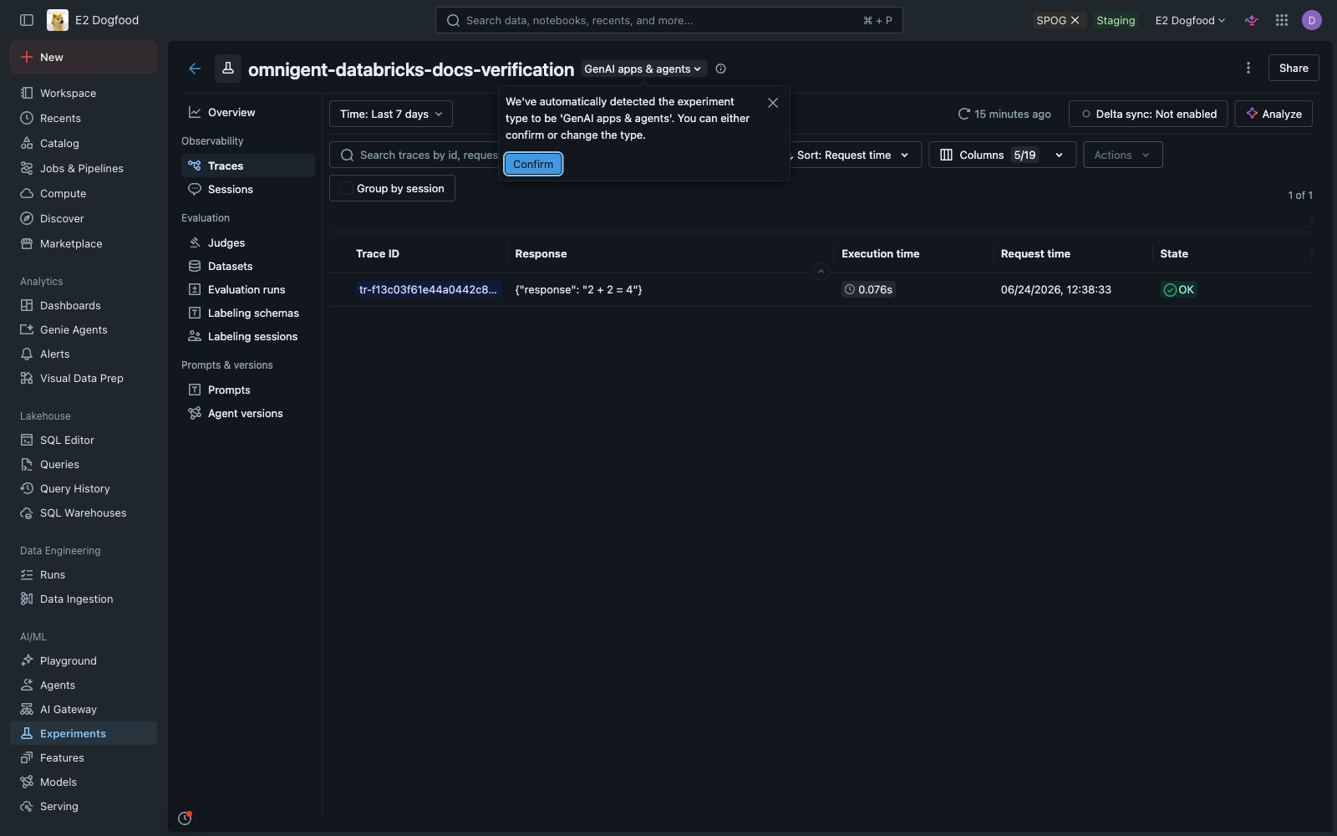This screenshot has width=1337, height=836.
Task: Open the Actions dropdown
Action: coord(1122,155)
